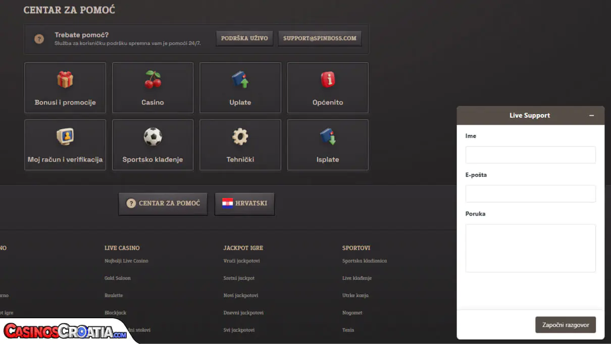Image resolution: width=611 pixels, height=344 pixels.
Task: Click into the E-pošta field
Action: point(530,193)
